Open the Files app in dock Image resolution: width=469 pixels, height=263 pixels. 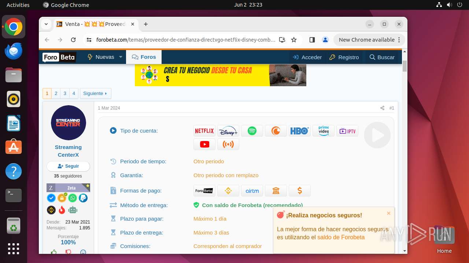pyautogui.click(x=14, y=75)
